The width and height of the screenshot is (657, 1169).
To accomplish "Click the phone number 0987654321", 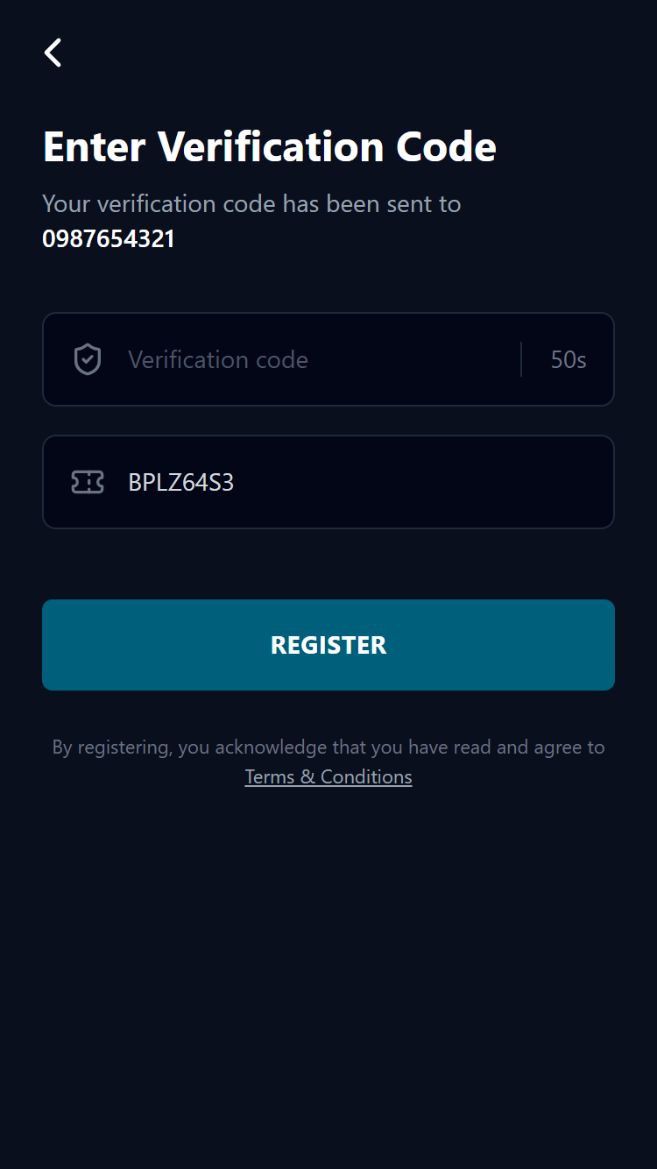I will point(109,237).
